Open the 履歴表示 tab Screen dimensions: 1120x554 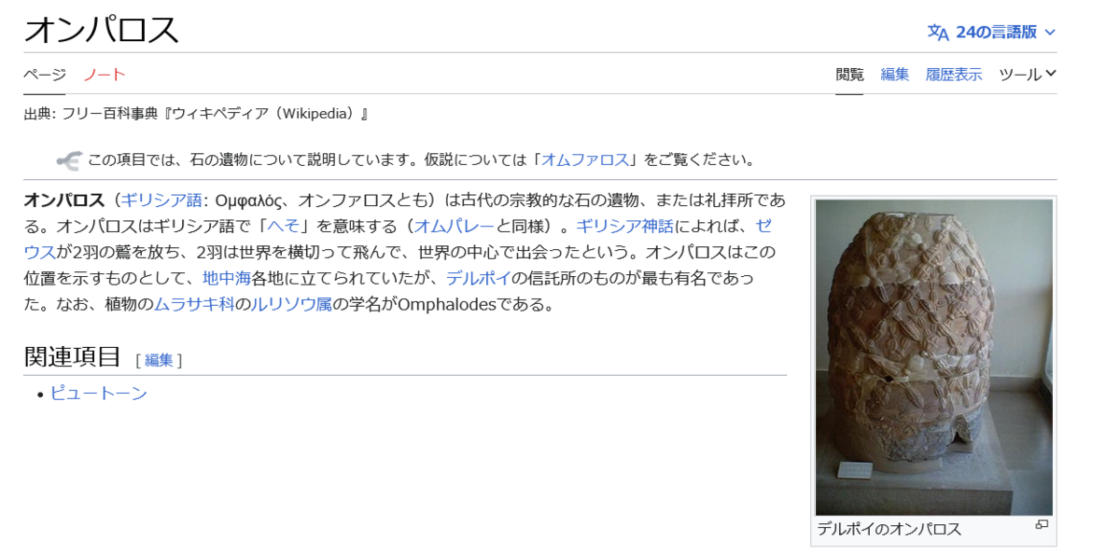pyautogui.click(x=954, y=75)
